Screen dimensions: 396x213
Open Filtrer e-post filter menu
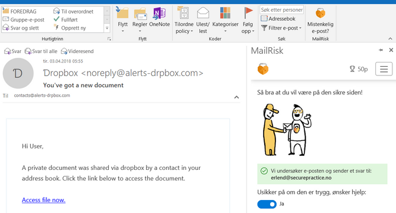click(x=281, y=28)
